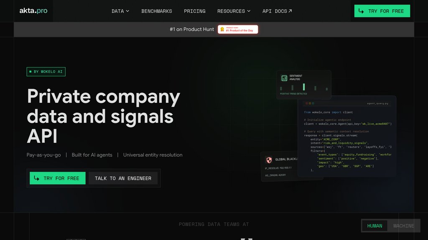Click the '#1 on Product Hunt' text

[x=191, y=30]
